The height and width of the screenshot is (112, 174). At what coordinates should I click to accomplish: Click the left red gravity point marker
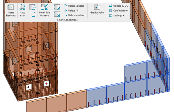coord(29,87)
